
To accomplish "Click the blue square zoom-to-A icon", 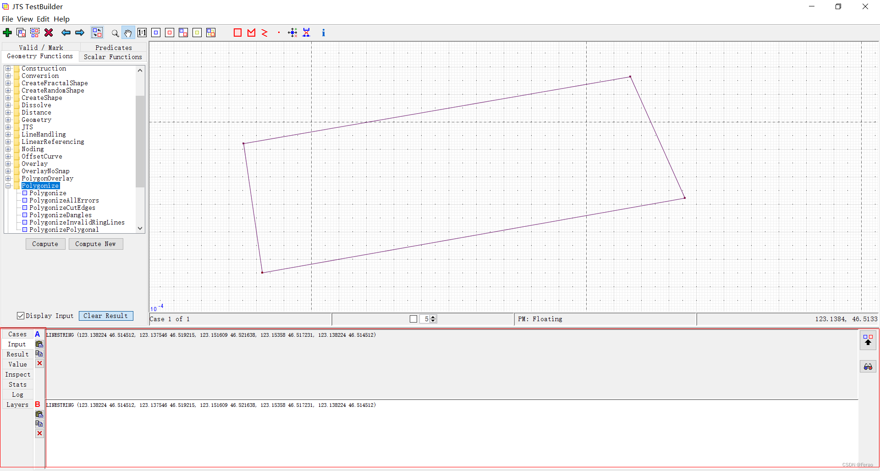I will (x=156, y=33).
